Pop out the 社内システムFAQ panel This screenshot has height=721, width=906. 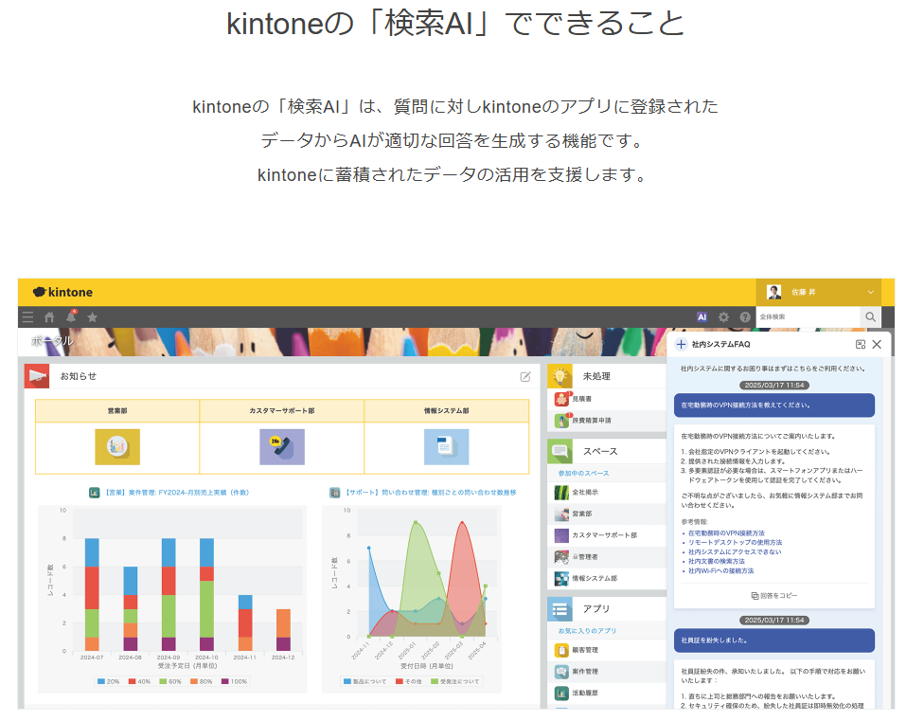(861, 344)
